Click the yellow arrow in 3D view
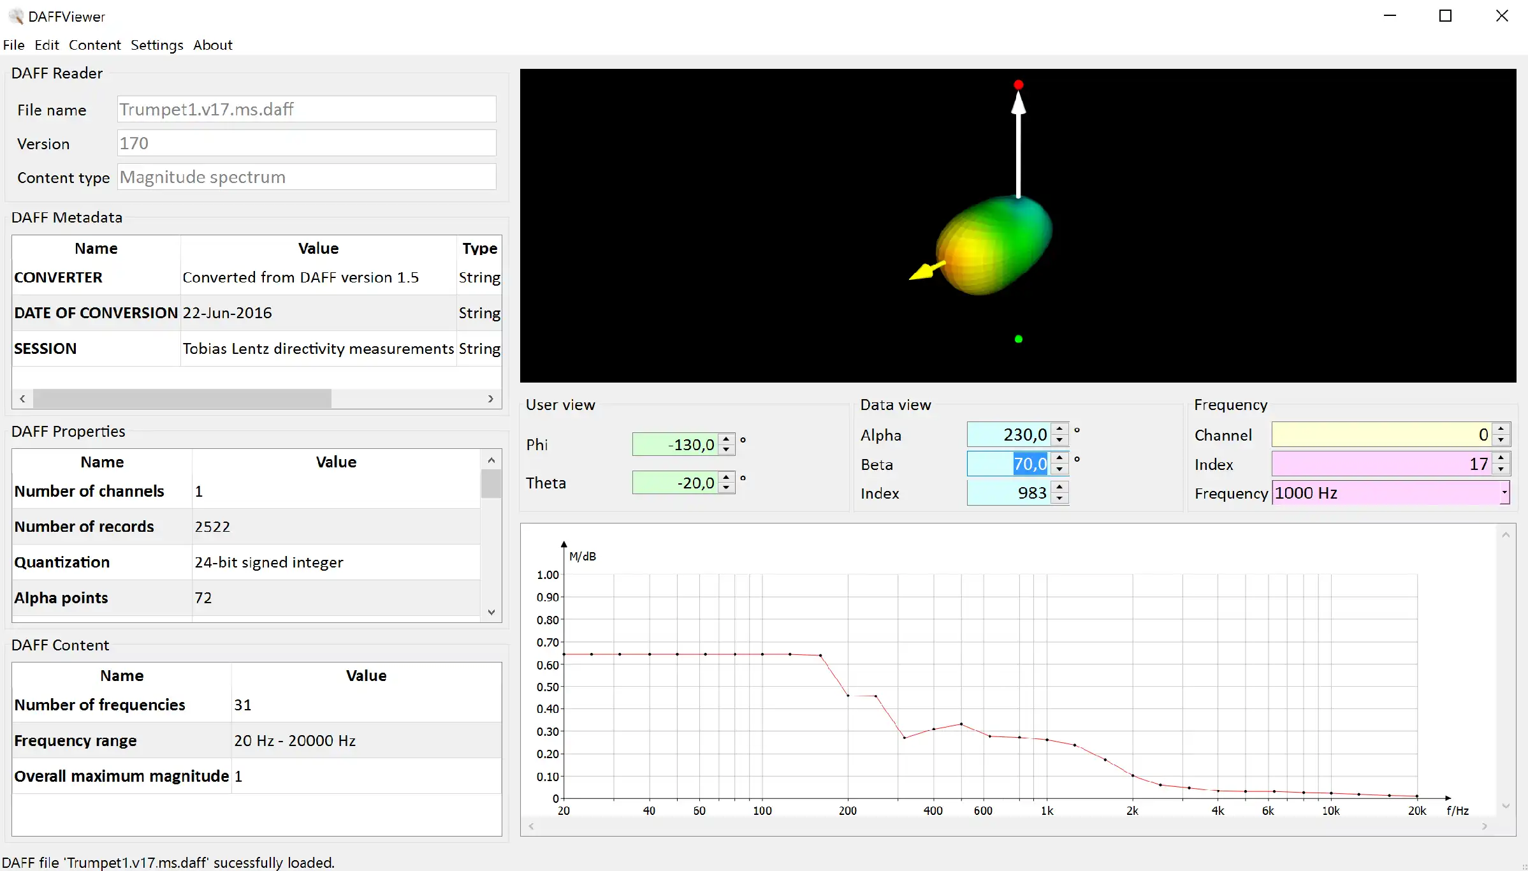 926,270
